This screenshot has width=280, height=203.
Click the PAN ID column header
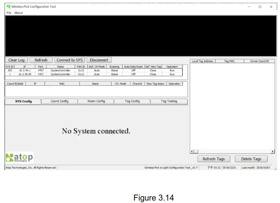[x=81, y=67]
